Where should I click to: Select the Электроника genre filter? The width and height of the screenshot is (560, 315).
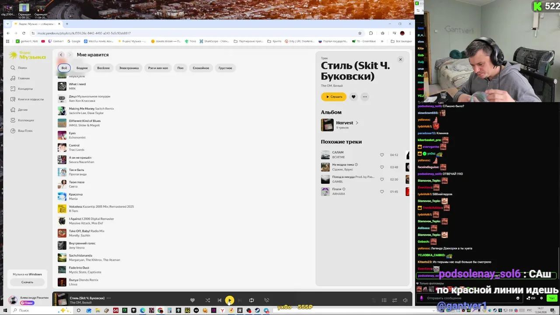pyautogui.click(x=129, y=68)
